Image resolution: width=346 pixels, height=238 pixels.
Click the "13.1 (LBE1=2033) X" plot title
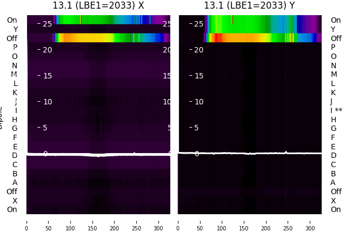pos(98,5)
